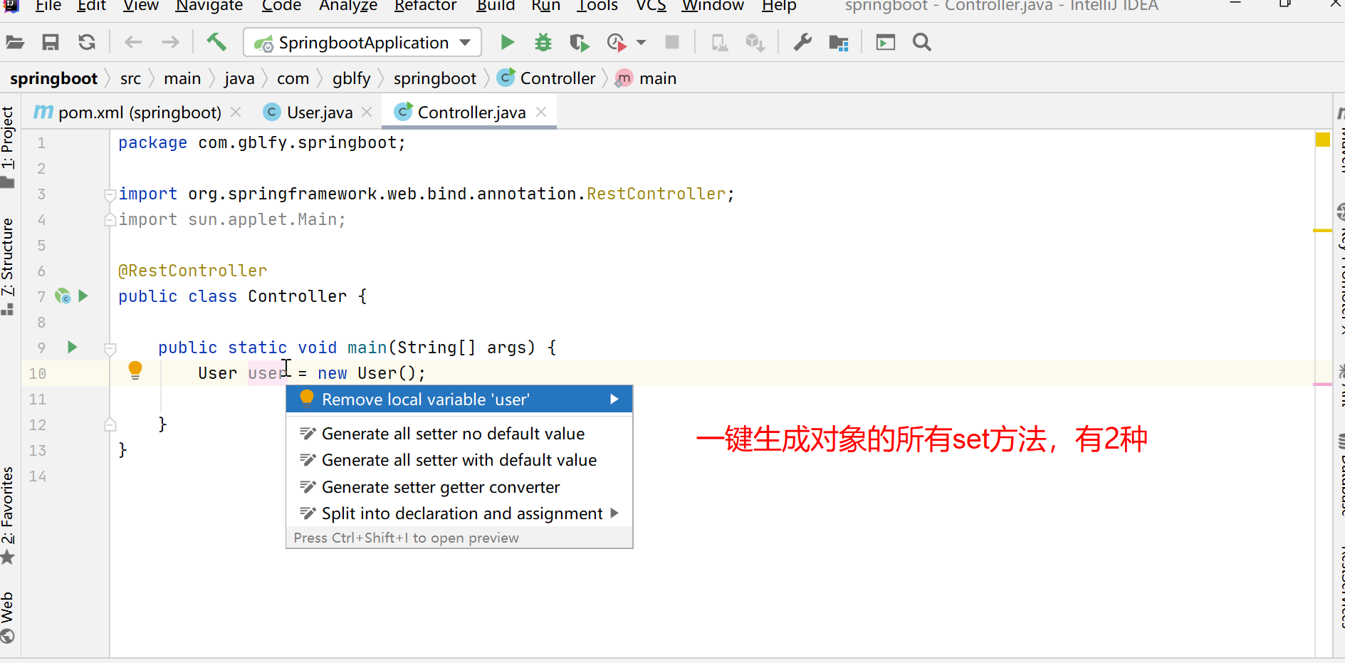Open Settings with the wrench icon
Screen dimensions: 1345x663
(x=803, y=43)
